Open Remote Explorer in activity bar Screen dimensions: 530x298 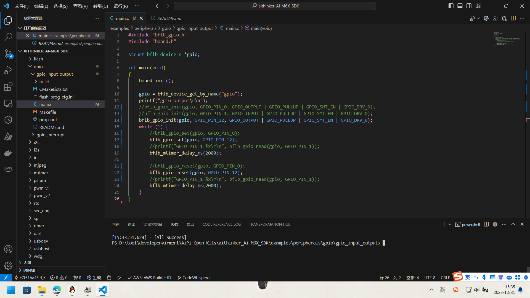coord(8,103)
